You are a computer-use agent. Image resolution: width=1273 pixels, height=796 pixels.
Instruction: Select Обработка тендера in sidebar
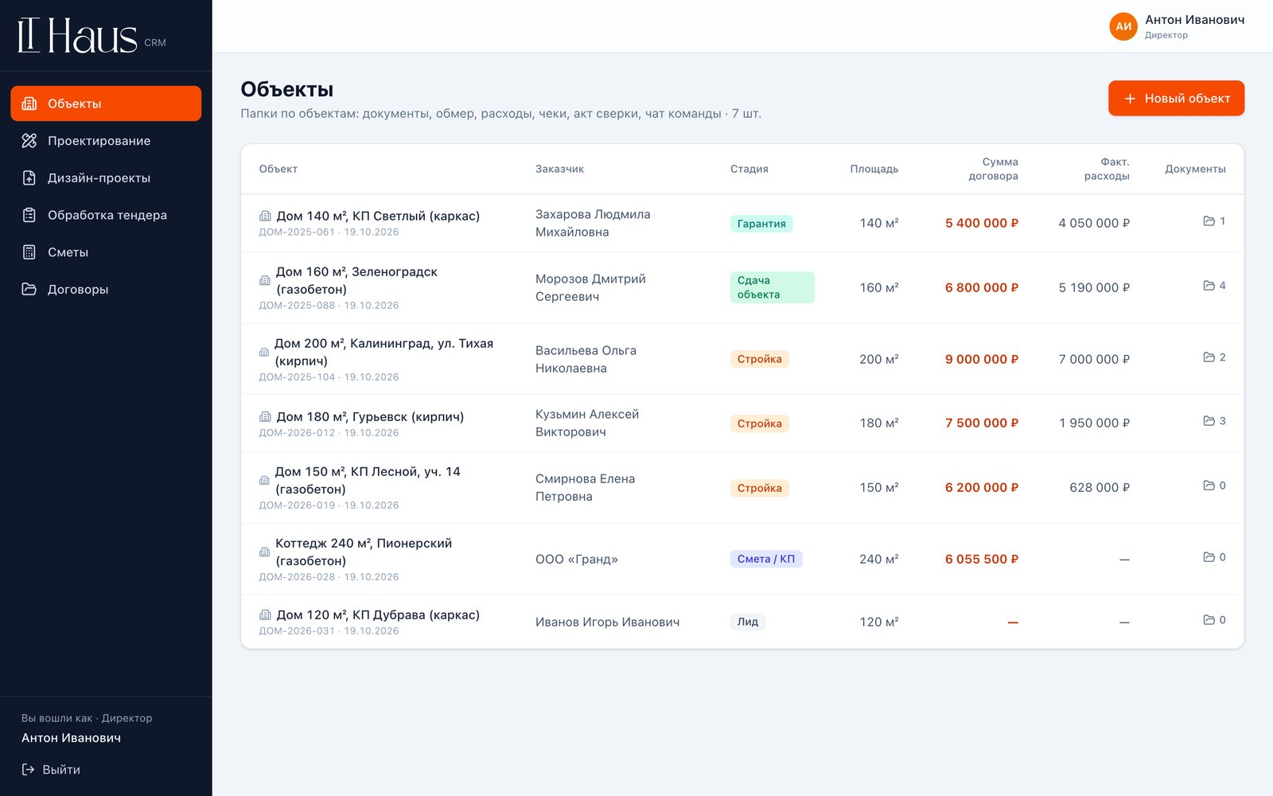[x=106, y=215]
